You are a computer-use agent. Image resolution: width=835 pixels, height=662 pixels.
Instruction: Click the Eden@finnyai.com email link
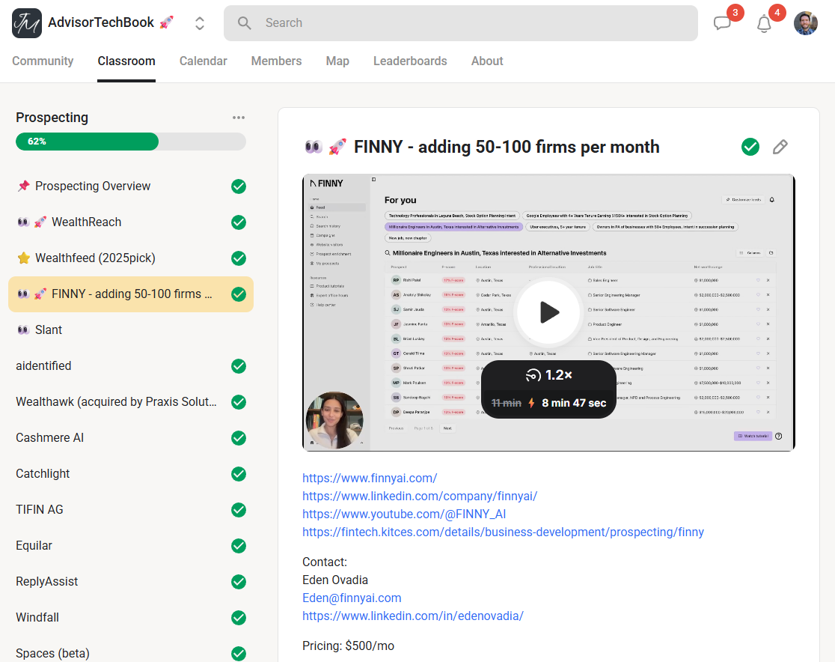point(352,598)
